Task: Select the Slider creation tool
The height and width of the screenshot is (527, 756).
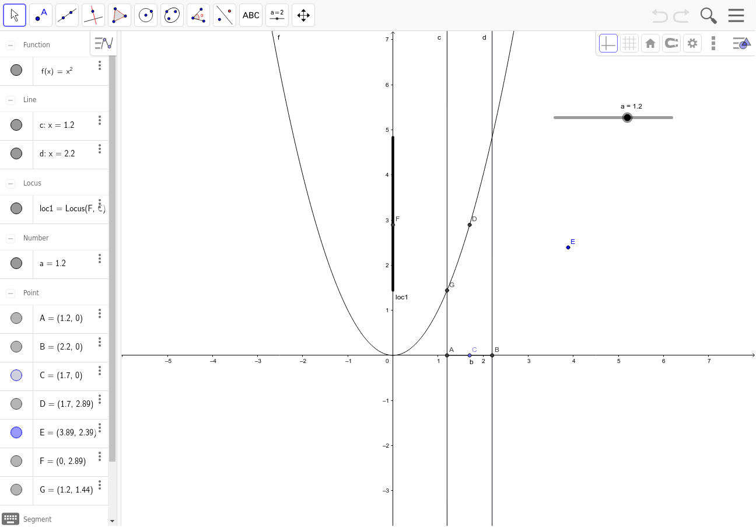Action: [276, 15]
